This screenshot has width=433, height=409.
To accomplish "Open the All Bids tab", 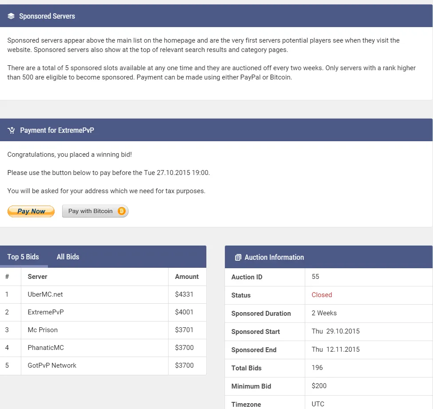I will pyautogui.click(x=68, y=257).
